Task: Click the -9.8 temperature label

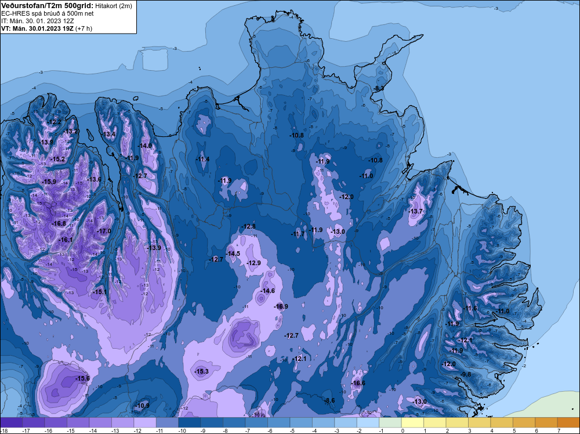Action: (466, 374)
